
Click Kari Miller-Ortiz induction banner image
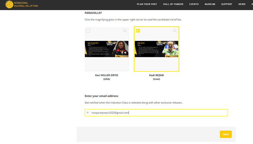[x=107, y=49]
